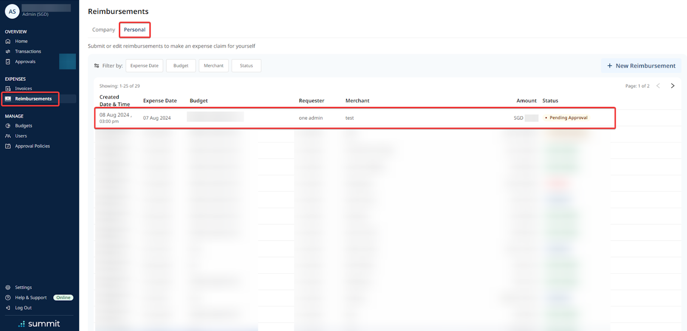This screenshot has width=687, height=331.
Task: Click the AS user avatar
Action: 12,12
